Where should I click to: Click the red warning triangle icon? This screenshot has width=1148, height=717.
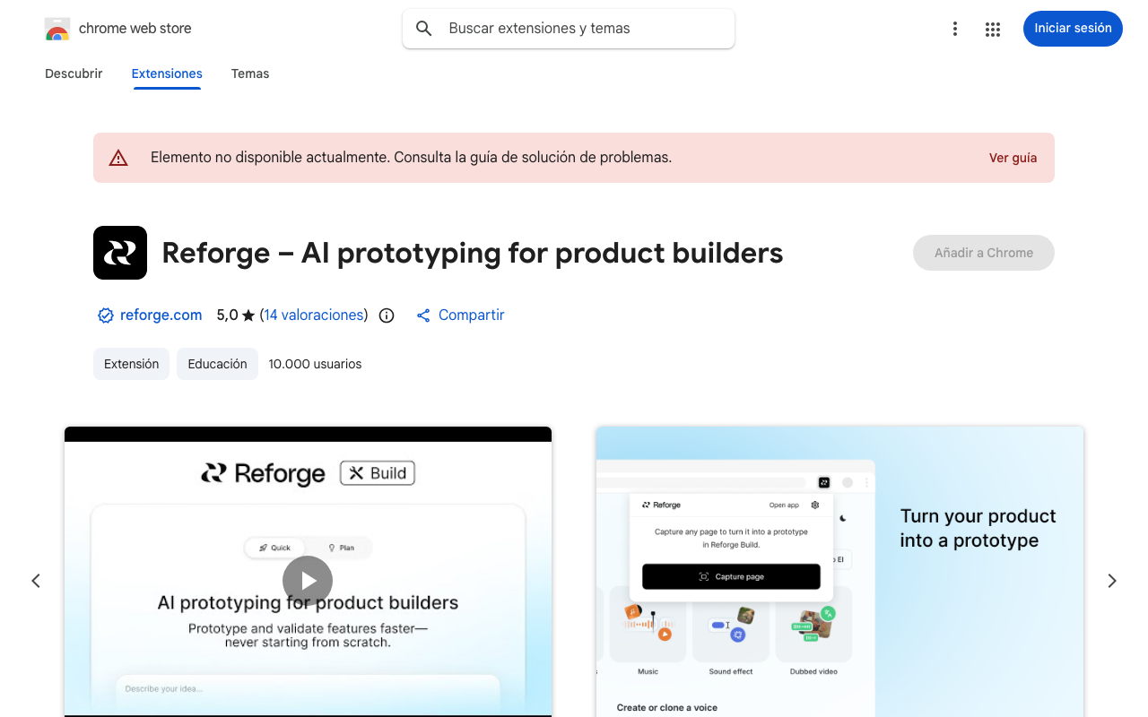click(x=118, y=158)
